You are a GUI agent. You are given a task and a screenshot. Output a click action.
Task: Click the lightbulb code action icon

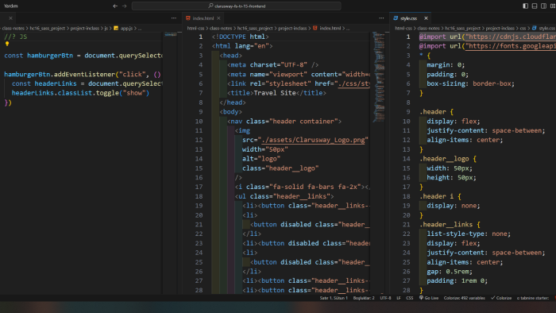point(7,44)
